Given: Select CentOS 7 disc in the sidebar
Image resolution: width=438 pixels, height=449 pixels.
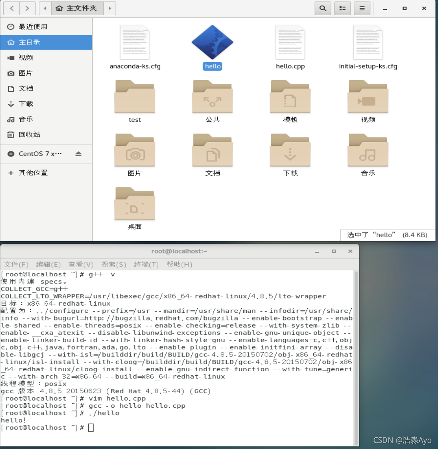Looking at the screenshot, I should pyautogui.click(x=40, y=154).
